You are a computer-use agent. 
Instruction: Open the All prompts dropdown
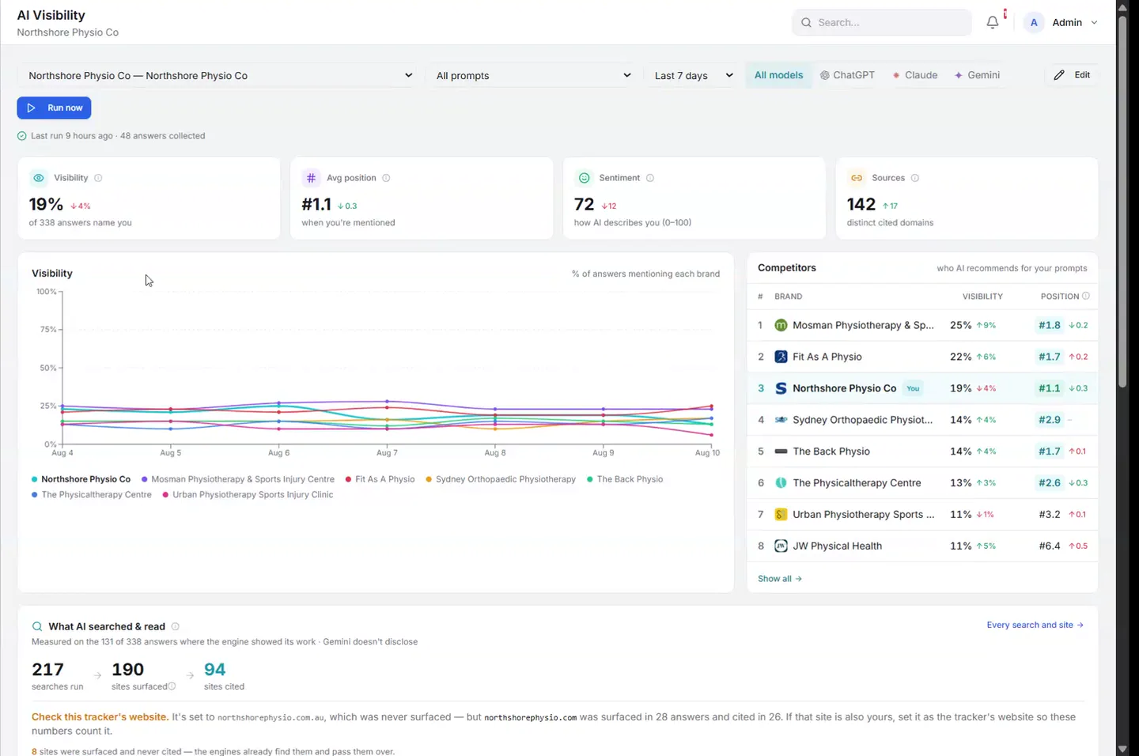coord(533,76)
